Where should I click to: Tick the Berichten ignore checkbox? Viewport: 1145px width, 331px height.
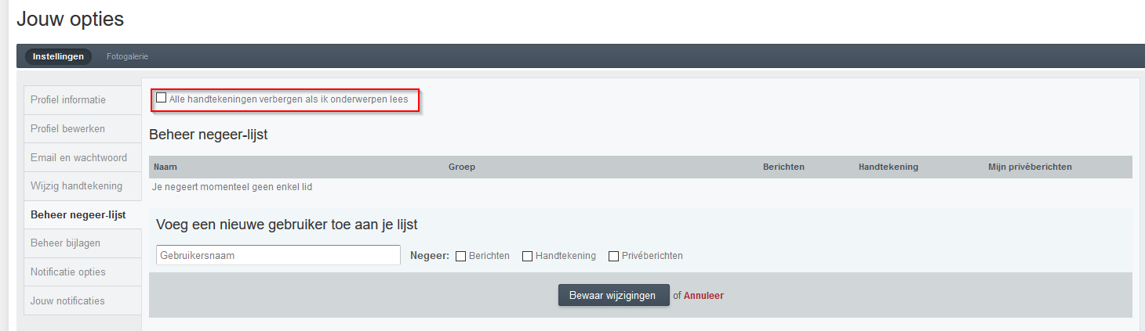click(x=461, y=256)
